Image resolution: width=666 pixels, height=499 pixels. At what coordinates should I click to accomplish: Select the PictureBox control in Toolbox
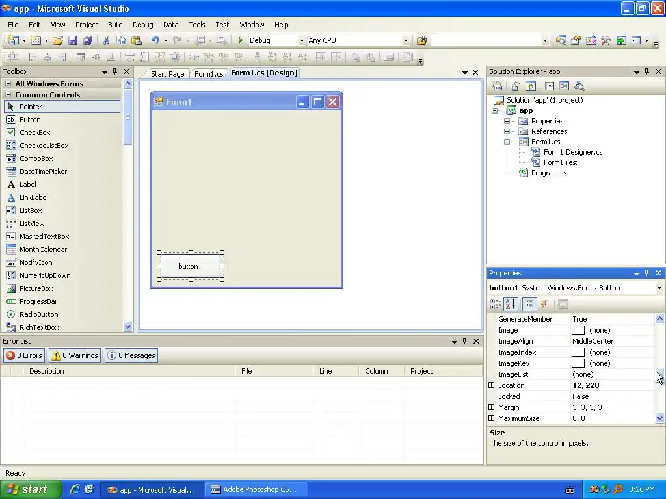coord(62,288)
